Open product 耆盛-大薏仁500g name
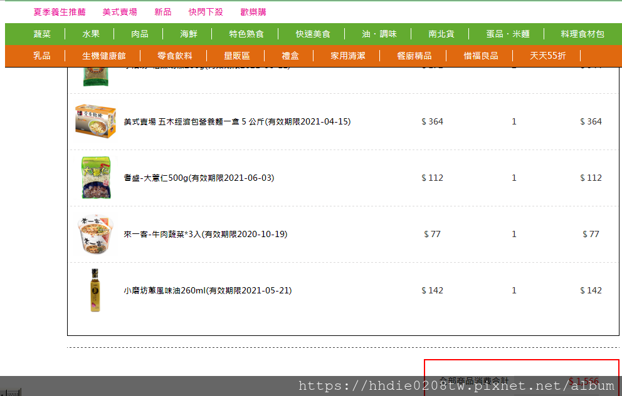Image resolution: width=622 pixels, height=396 pixels. tap(199, 178)
